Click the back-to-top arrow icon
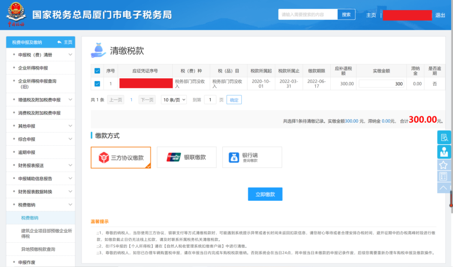The height and width of the screenshot is (267, 453). tap(443, 188)
